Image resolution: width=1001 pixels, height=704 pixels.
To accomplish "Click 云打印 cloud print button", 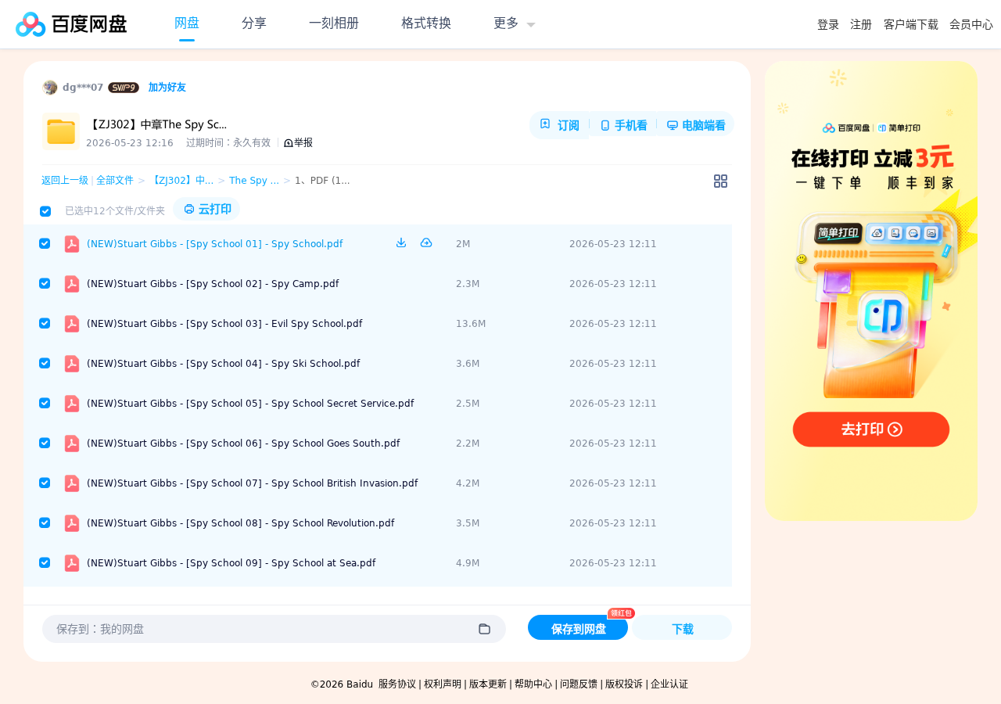I will pos(207,210).
